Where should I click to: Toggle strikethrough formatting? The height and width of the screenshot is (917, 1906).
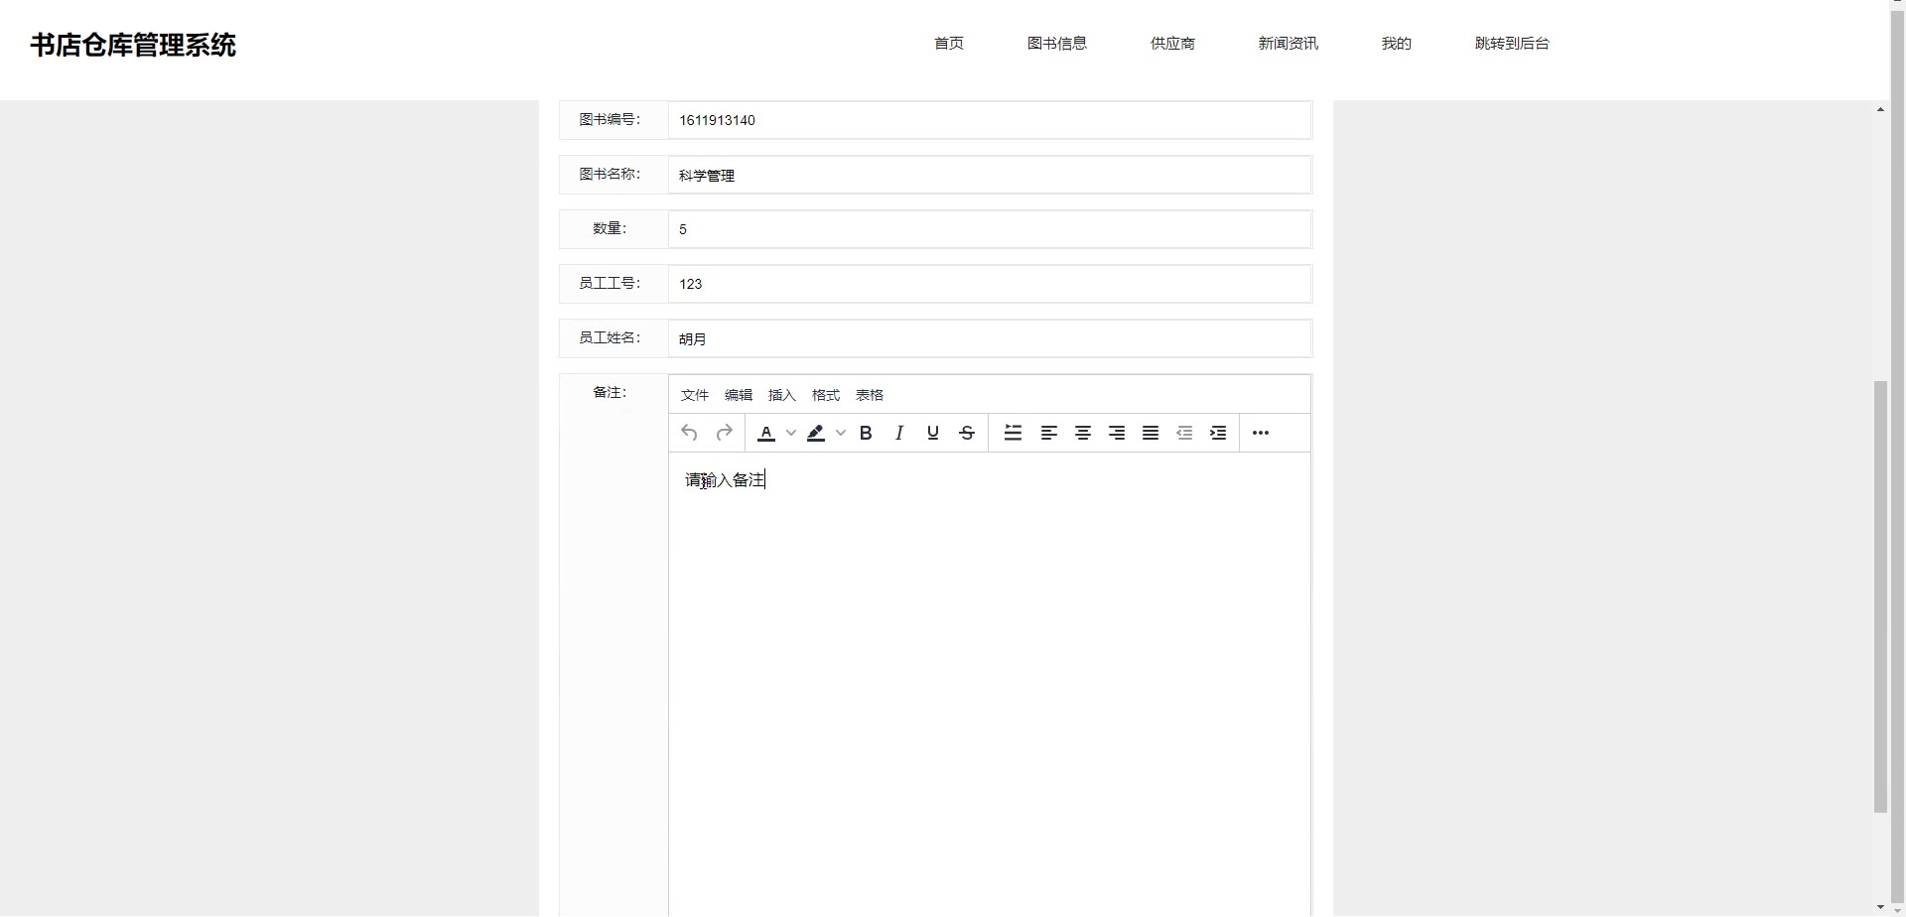coord(967,433)
